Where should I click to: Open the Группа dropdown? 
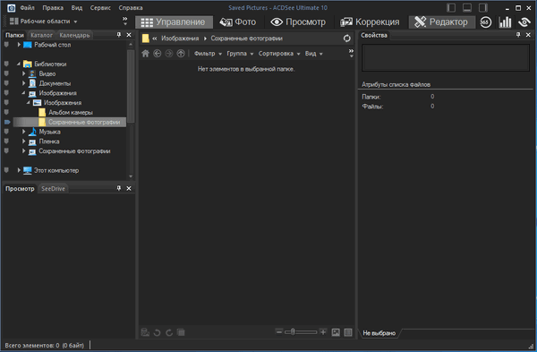[x=240, y=54]
